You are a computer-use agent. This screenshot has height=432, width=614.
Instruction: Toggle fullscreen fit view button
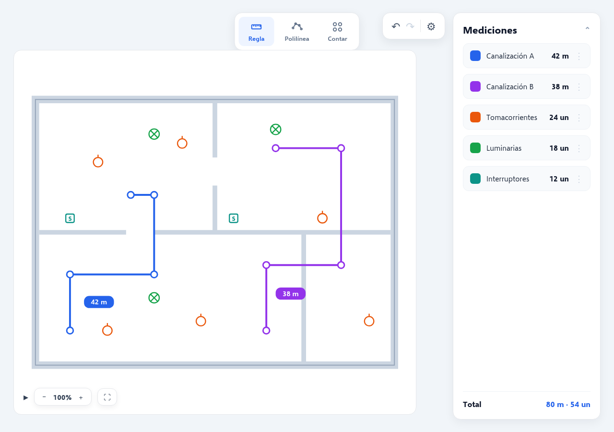click(x=107, y=397)
